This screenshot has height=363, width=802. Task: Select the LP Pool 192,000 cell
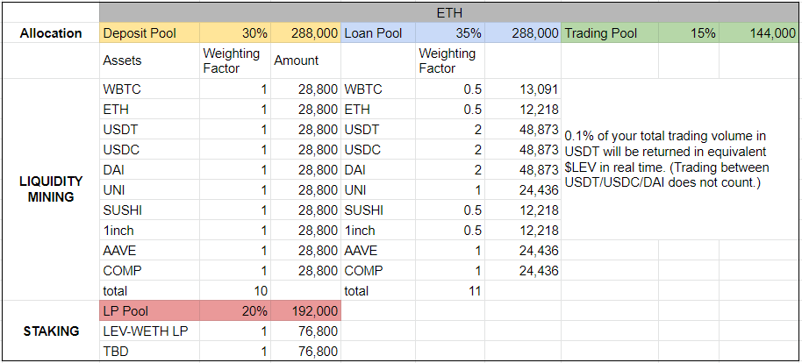pyautogui.click(x=306, y=311)
